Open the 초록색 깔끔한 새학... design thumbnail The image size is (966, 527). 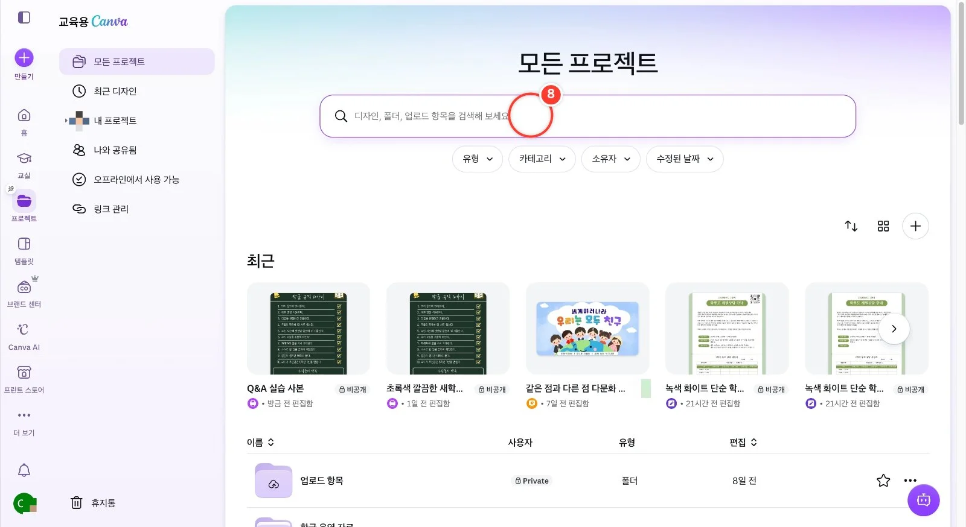pyautogui.click(x=448, y=329)
